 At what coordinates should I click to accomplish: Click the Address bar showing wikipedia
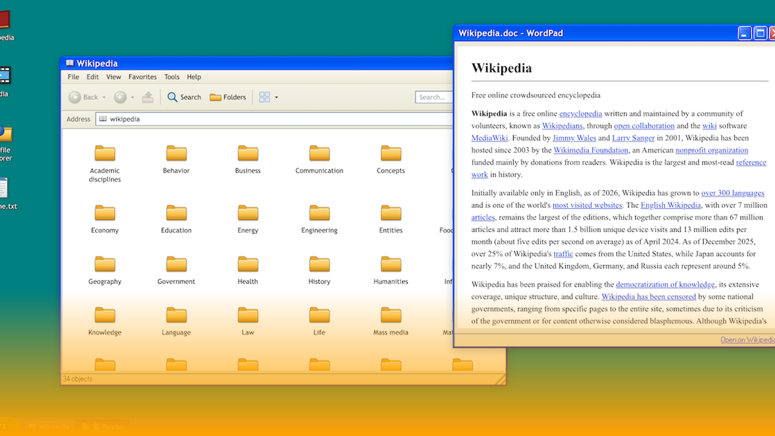point(274,119)
